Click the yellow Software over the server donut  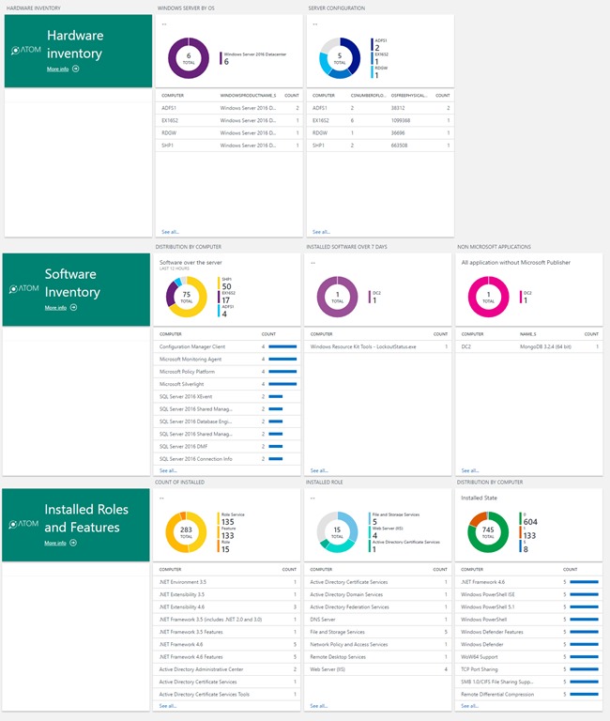pyautogui.click(x=186, y=297)
